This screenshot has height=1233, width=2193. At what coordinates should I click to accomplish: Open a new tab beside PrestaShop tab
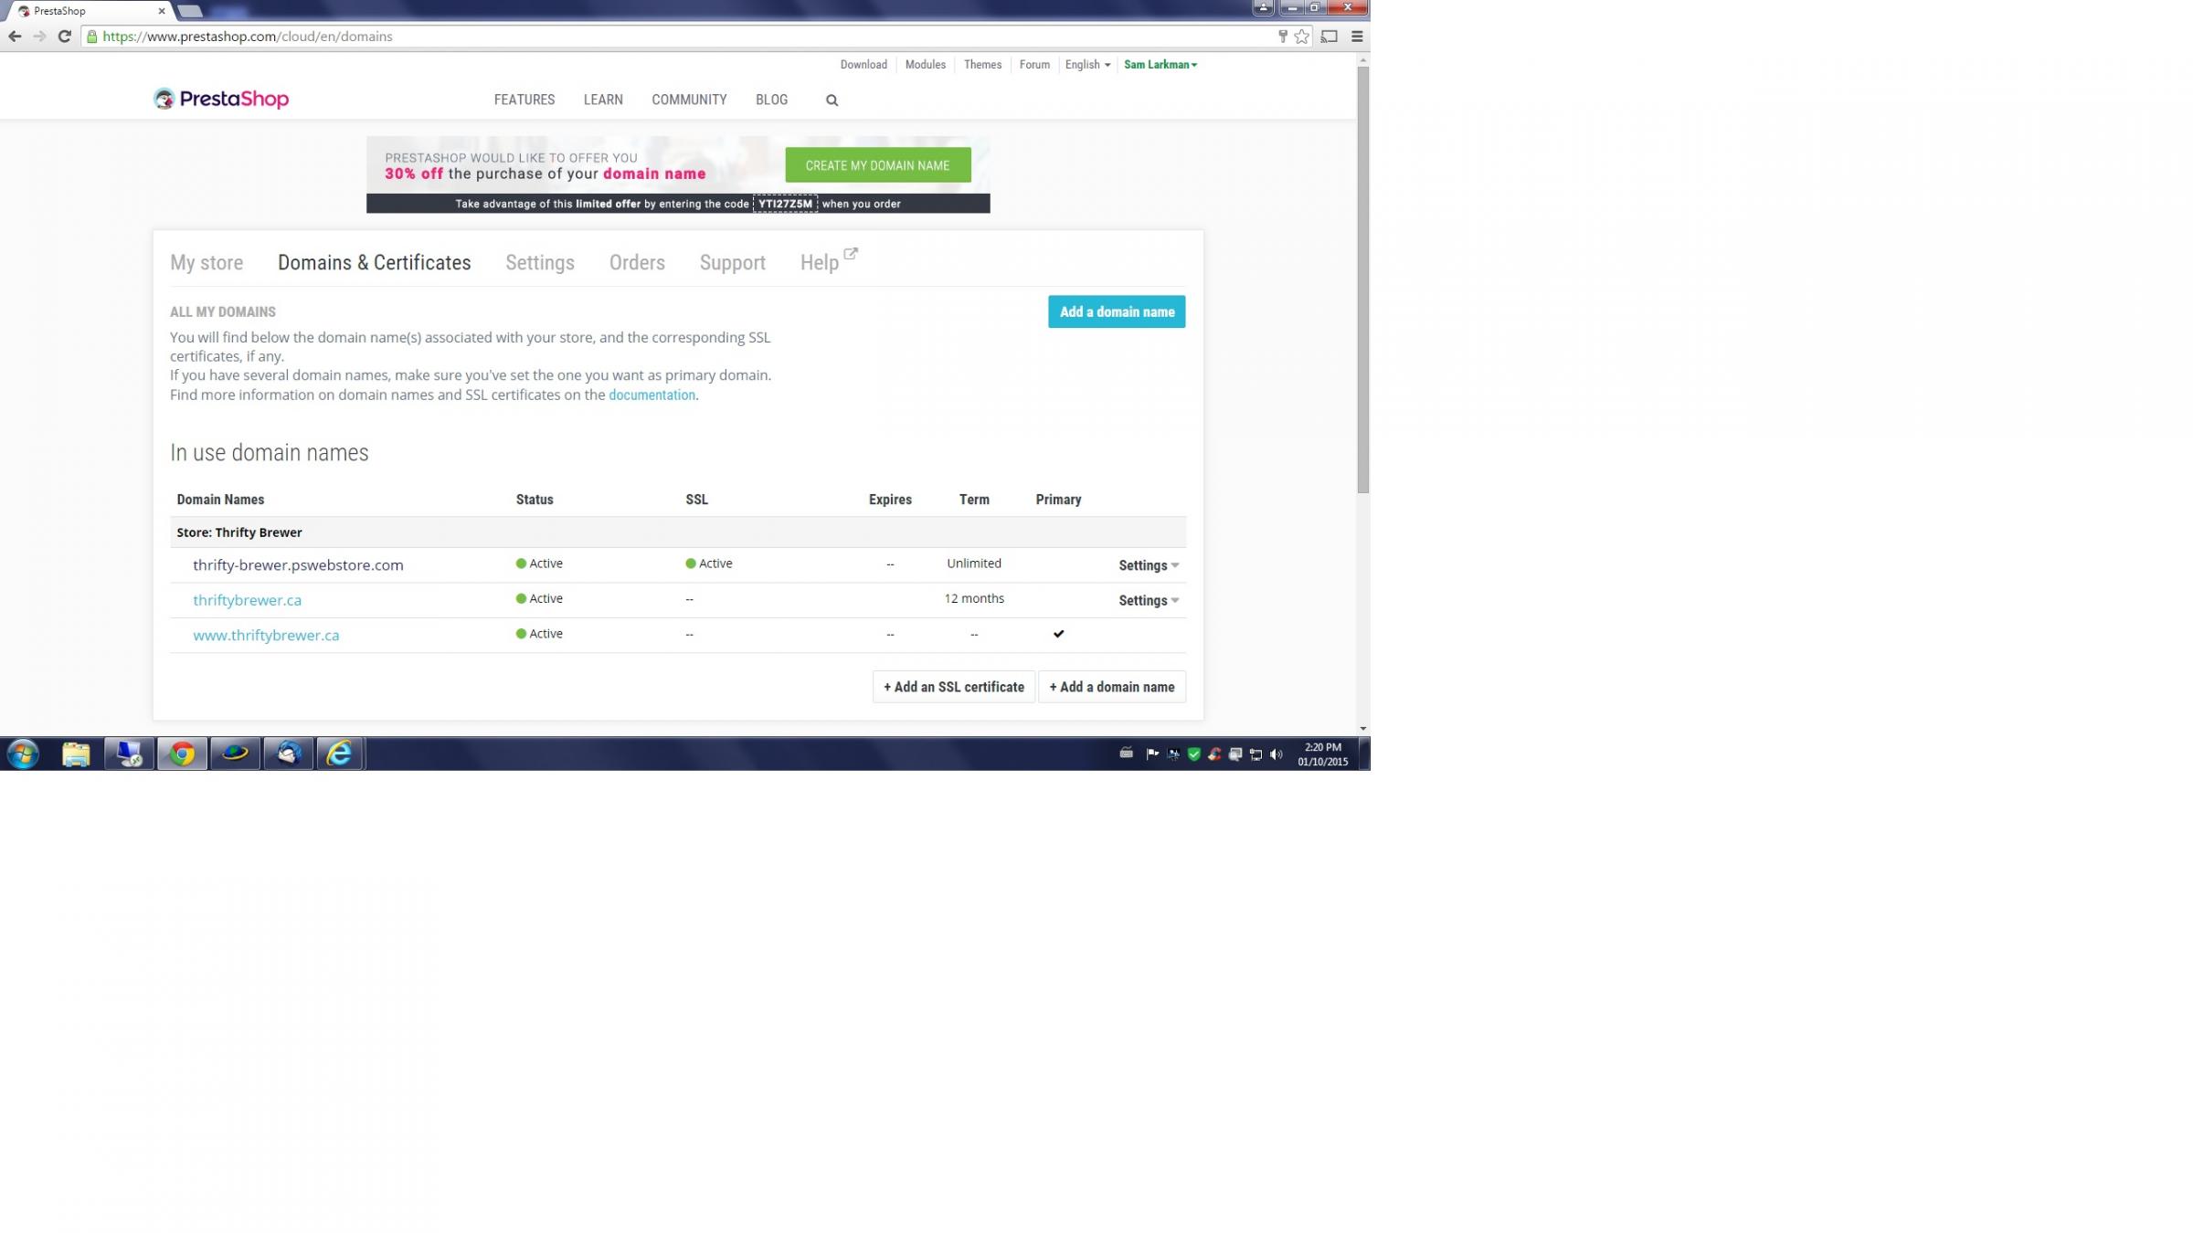[190, 11]
